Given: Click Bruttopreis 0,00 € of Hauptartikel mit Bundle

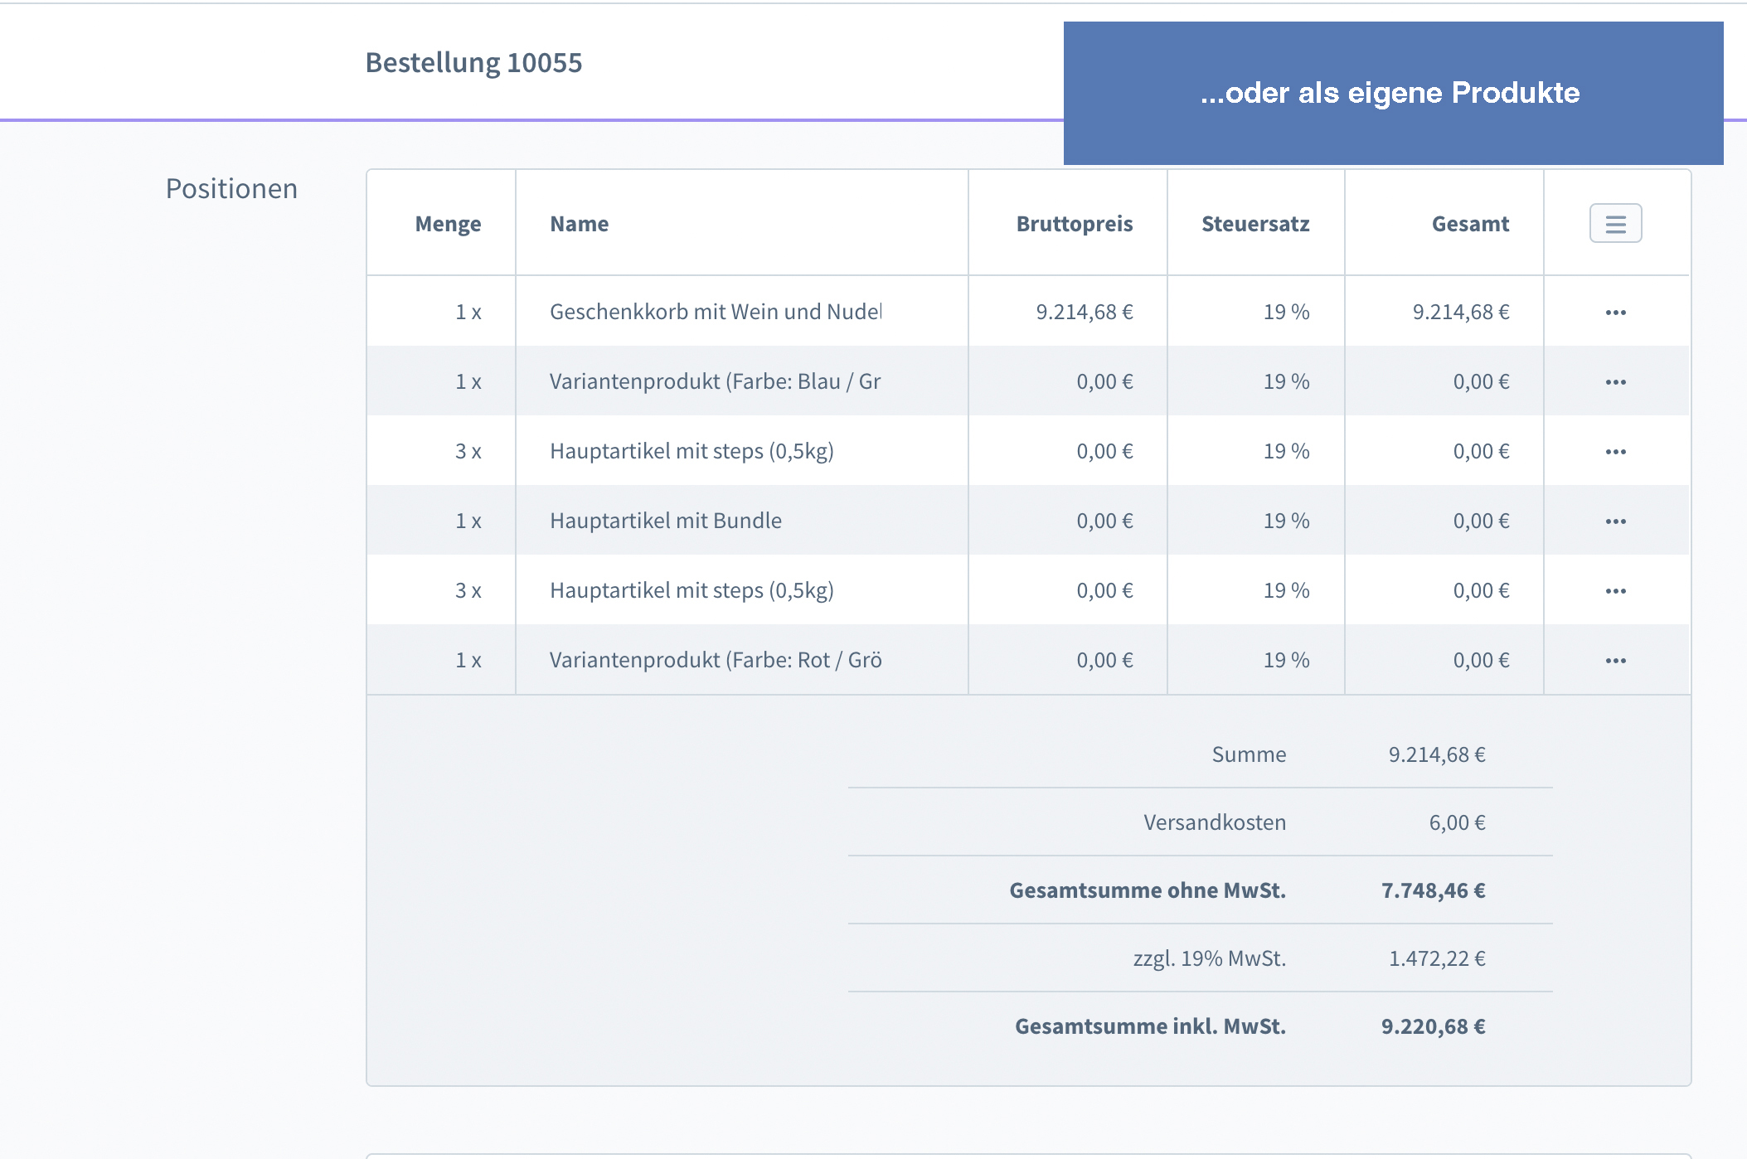Looking at the screenshot, I should 1104,521.
